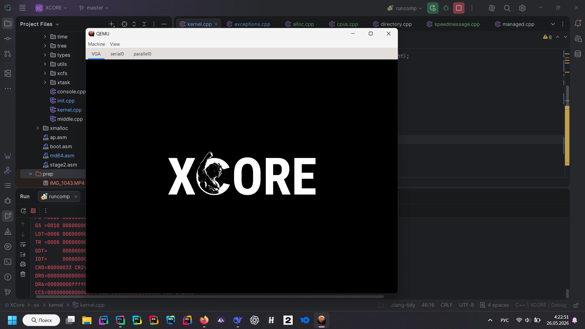Clear the run console with trash icon
The image size is (585, 329).
(x=23, y=274)
